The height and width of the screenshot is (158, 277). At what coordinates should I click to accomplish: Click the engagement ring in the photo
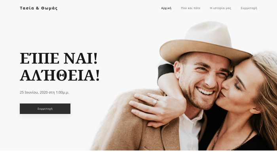tap(155, 102)
